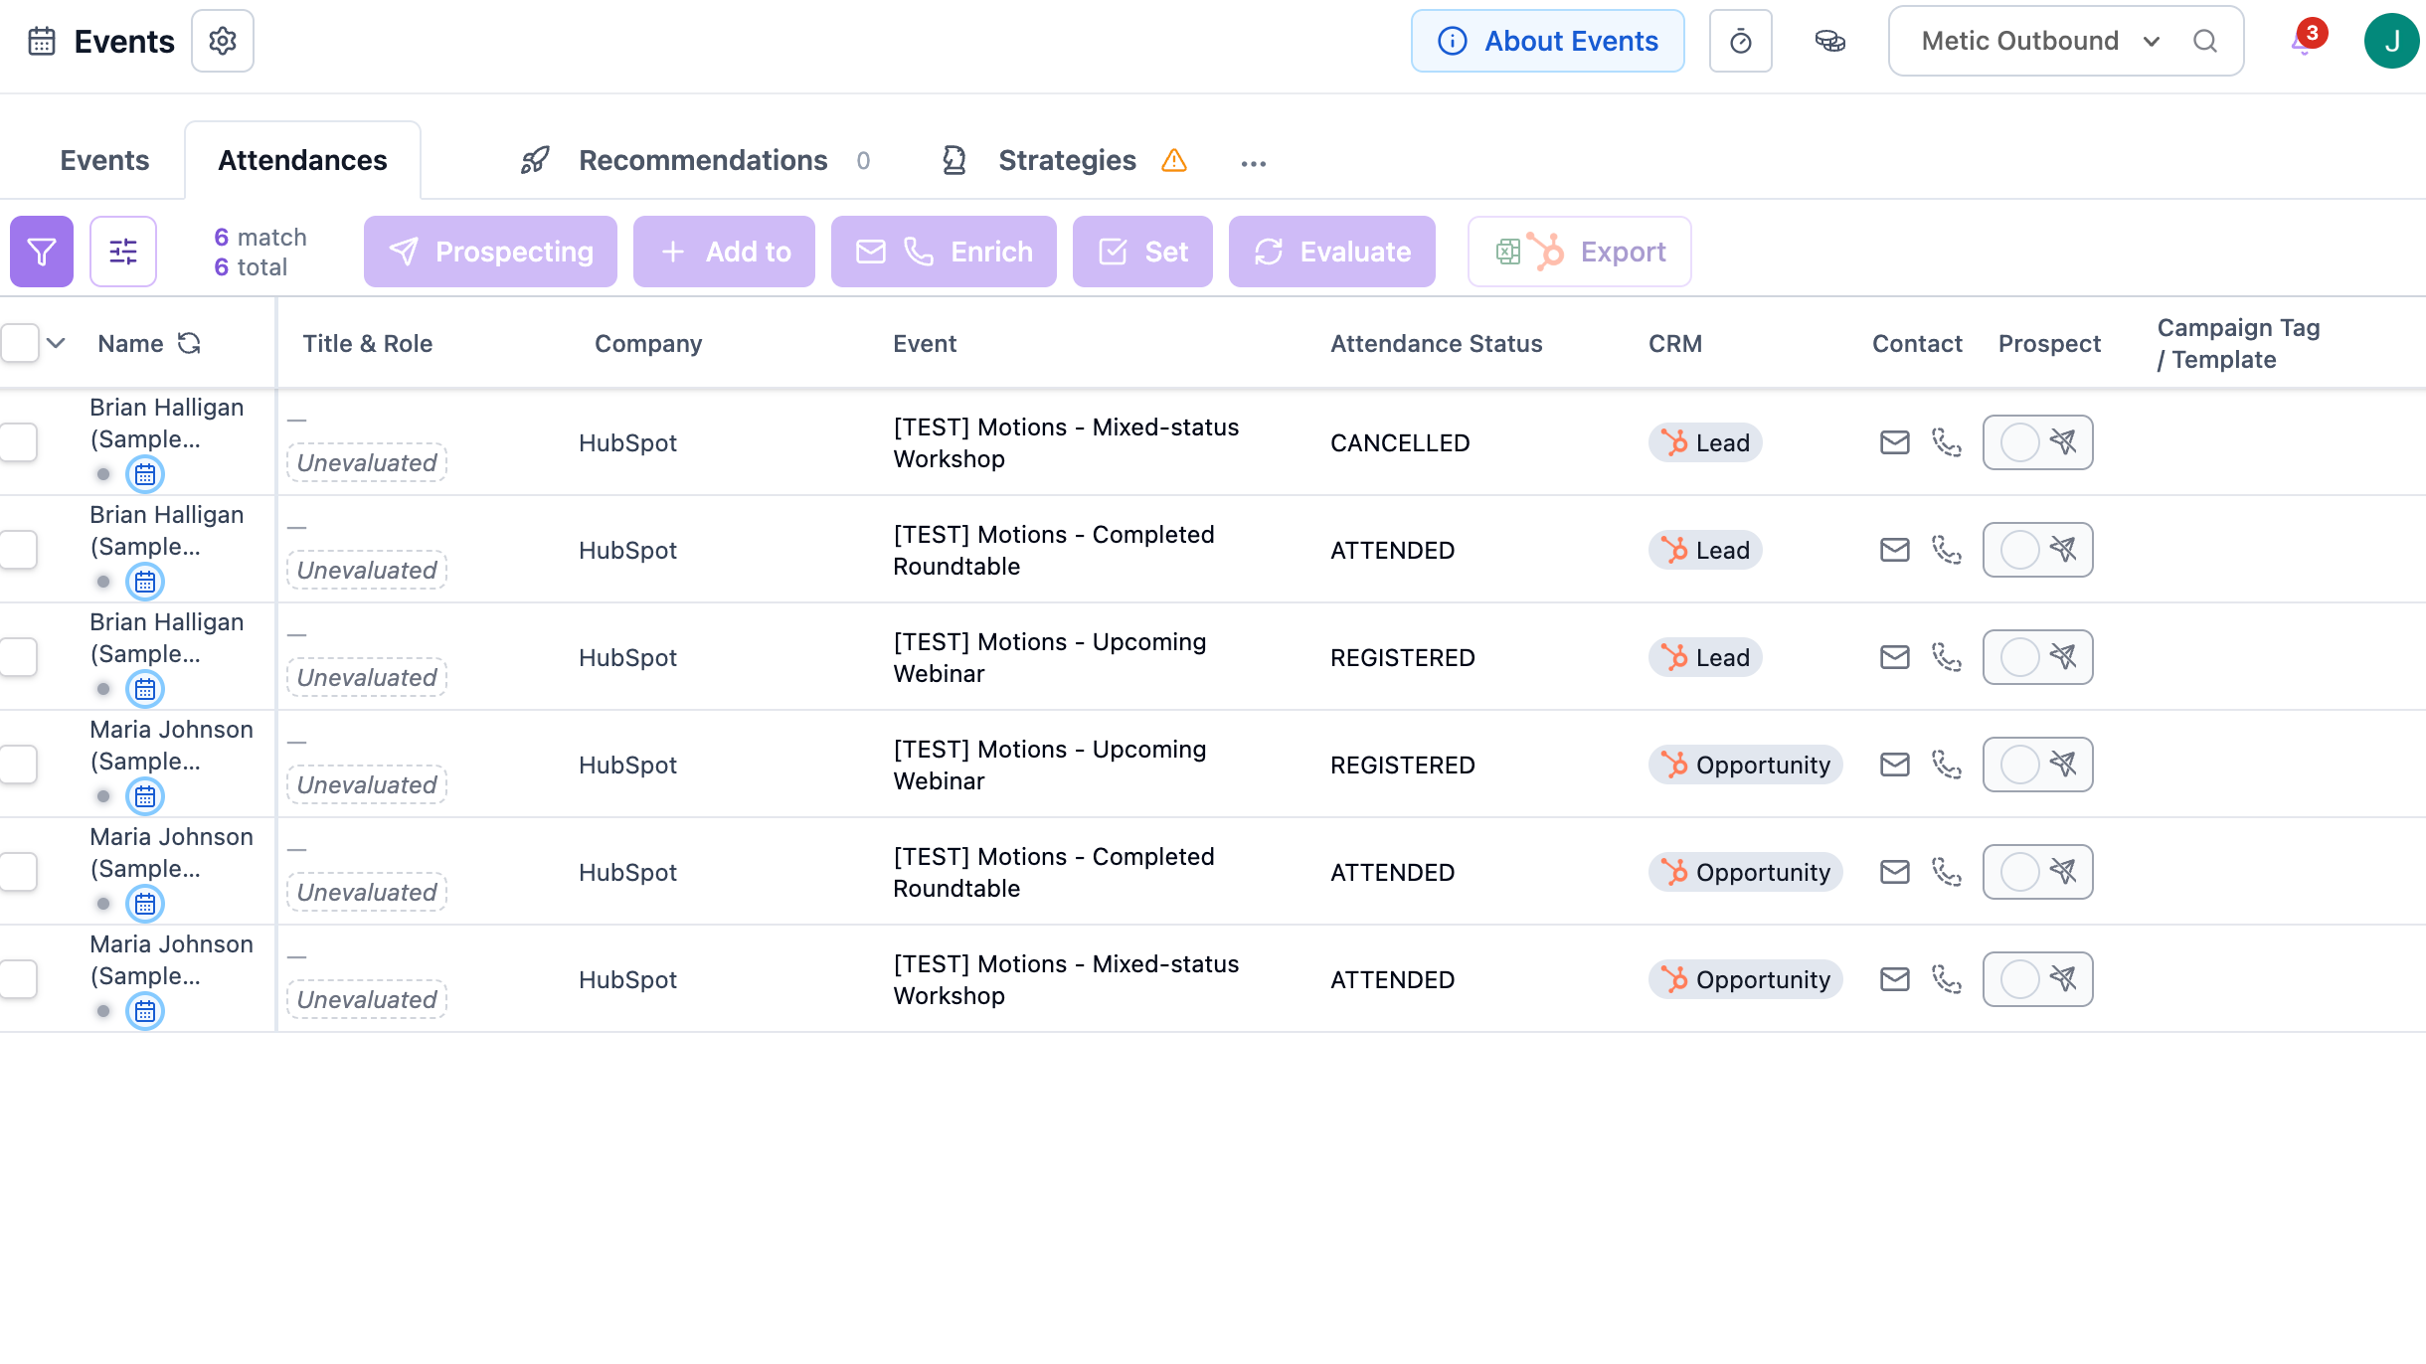Toggle the purple filter funnel button
Screen dimensions: 2426x1364
pos(42,252)
